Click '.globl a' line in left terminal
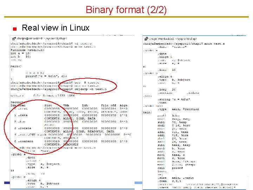 pyautogui.click(x=18, y=154)
